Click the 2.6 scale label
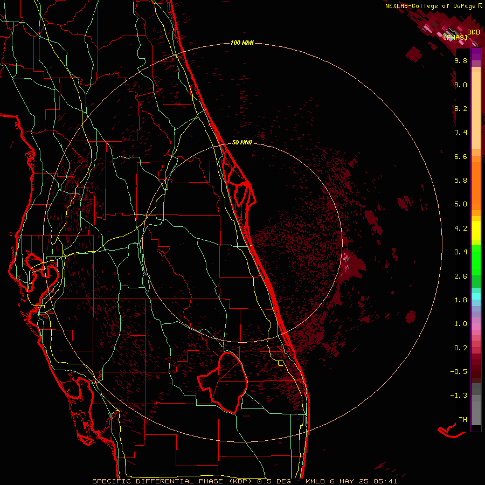 pyautogui.click(x=461, y=276)
